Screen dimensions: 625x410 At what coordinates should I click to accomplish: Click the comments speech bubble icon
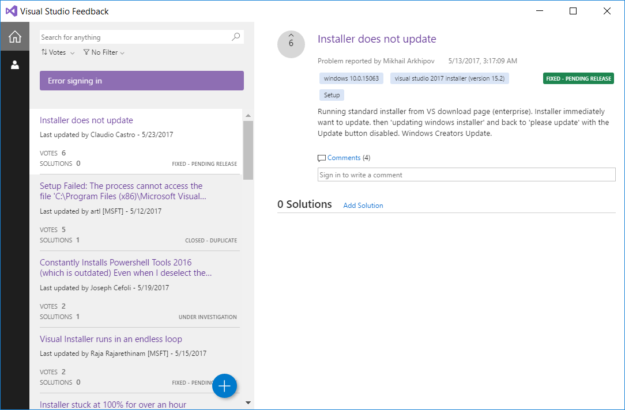pyautogui.click(x=322, y=158)
